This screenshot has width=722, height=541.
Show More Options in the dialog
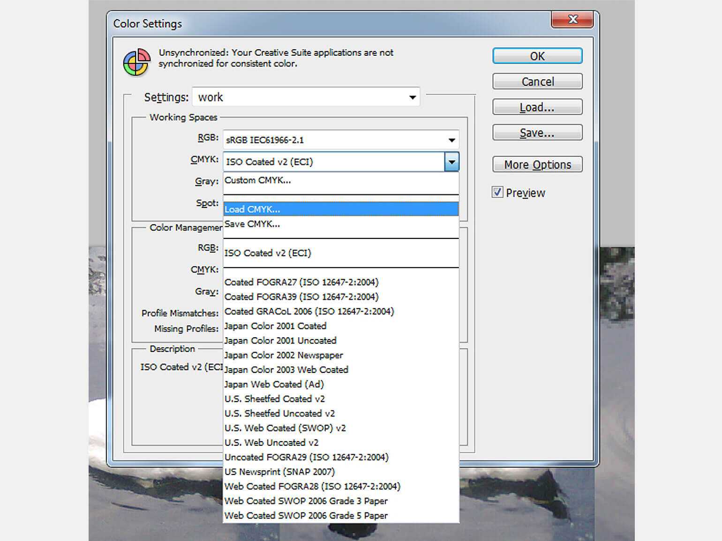[x=537, y=164]
